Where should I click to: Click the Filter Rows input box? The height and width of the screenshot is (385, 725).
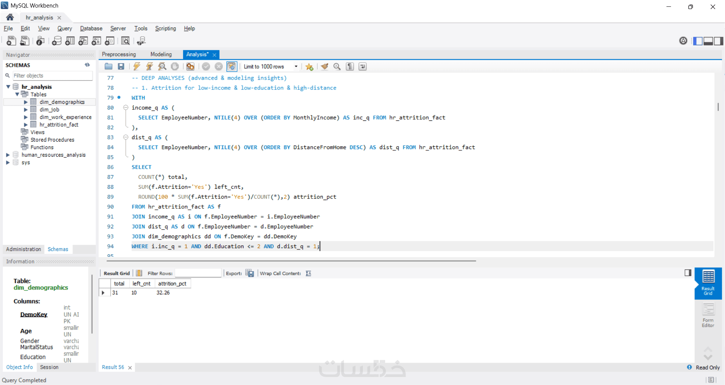(x=198, y=273)
